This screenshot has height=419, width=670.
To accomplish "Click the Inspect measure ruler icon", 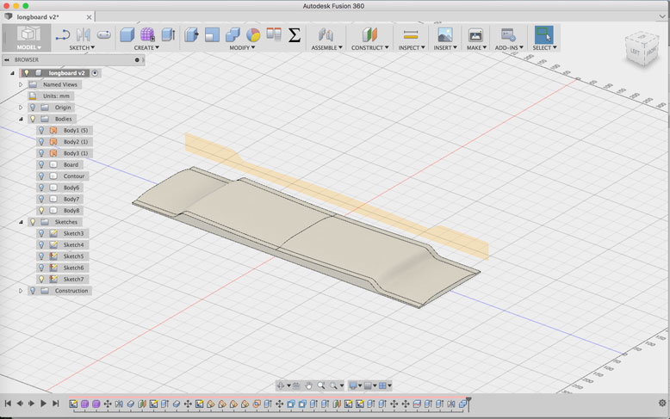I will click(x=411, y=34).
